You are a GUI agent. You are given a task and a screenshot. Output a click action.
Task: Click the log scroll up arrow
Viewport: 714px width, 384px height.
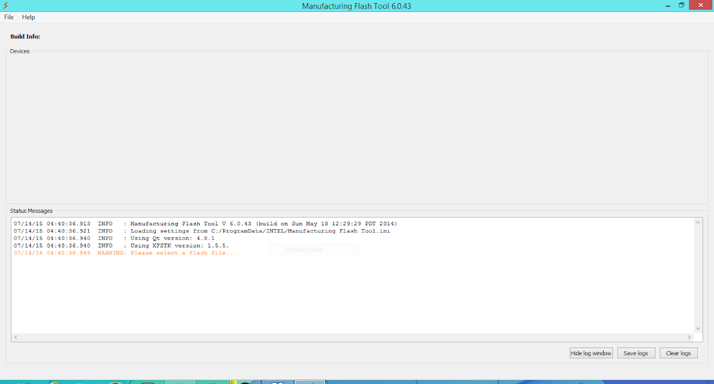coord(698,222)
